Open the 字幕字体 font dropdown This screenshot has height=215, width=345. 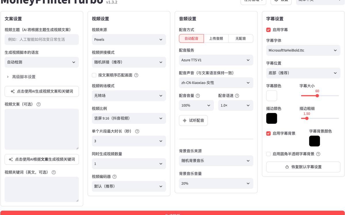click(303, 50)
